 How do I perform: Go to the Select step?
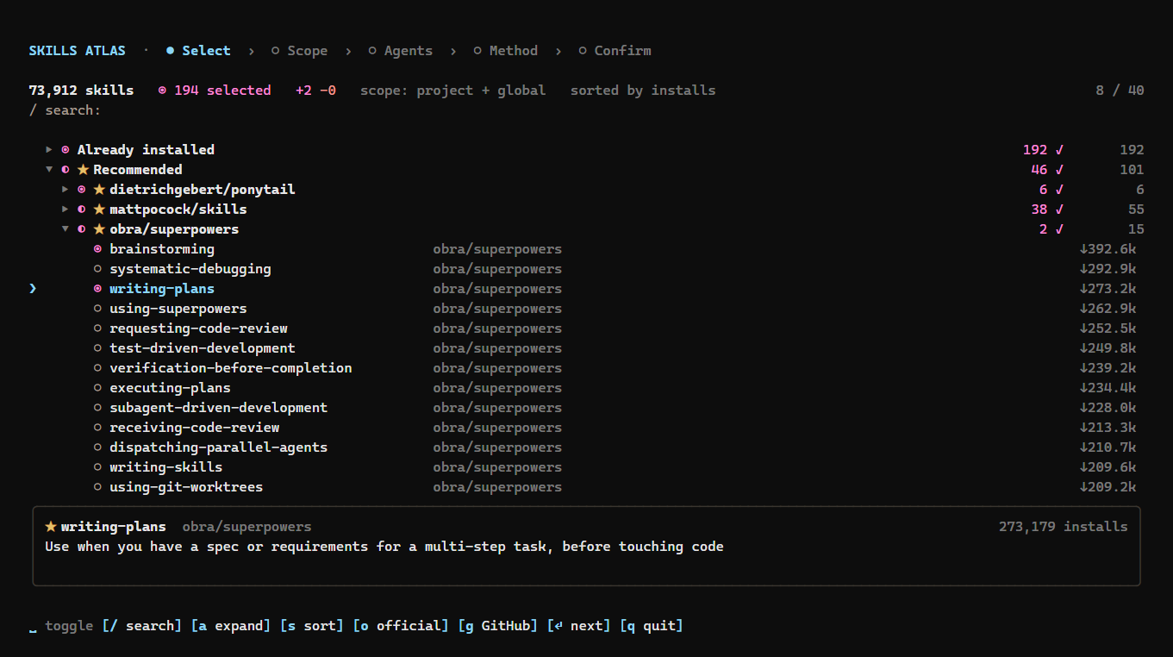[198, 51]
